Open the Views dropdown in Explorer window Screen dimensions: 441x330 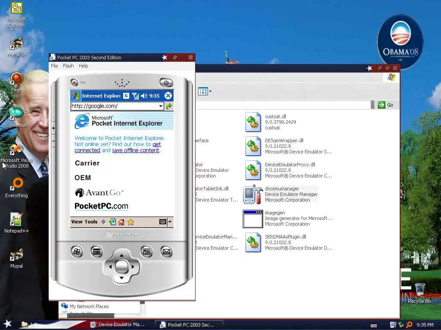[205, 91]
